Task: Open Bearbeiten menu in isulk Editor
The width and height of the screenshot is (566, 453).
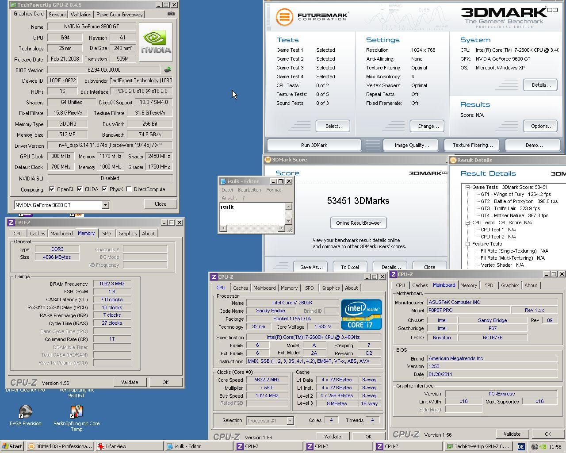Action: tap(249, 190)
